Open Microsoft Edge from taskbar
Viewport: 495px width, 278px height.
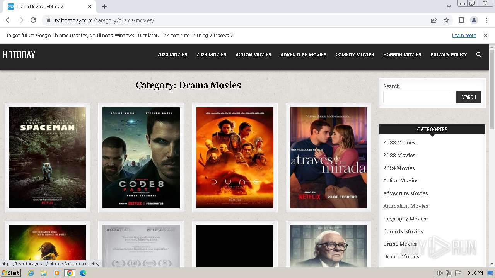coord(83,273)
